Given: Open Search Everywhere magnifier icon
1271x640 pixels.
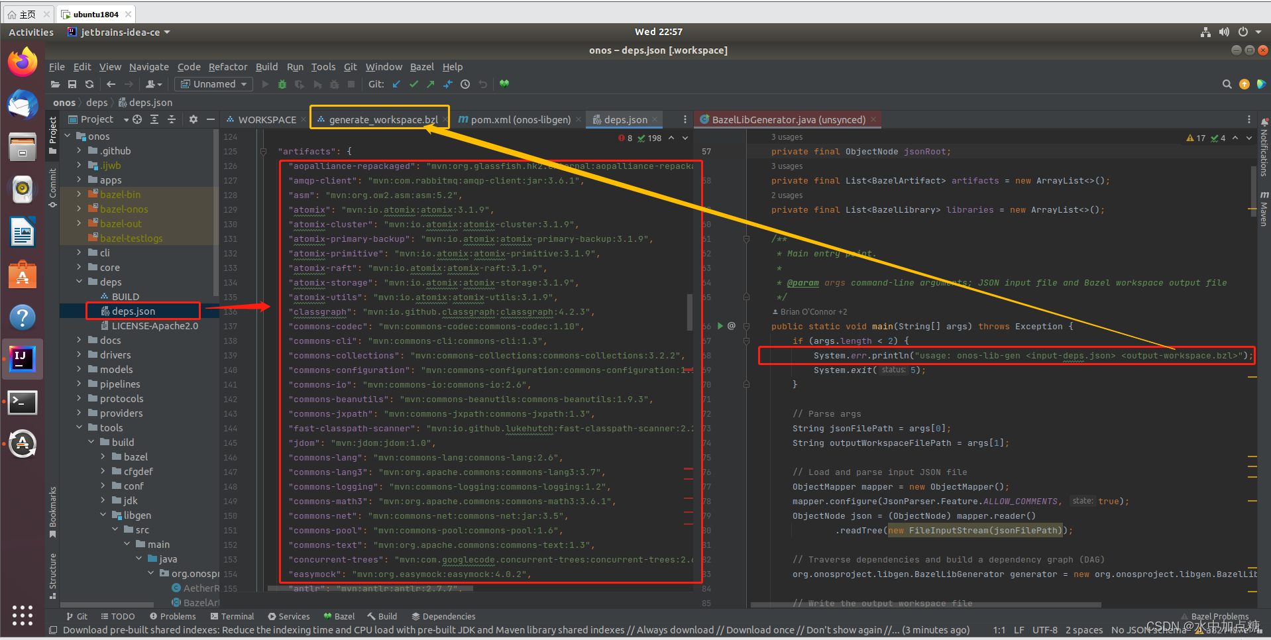Looking at the screenshot, I should [x=1227, y=84].
